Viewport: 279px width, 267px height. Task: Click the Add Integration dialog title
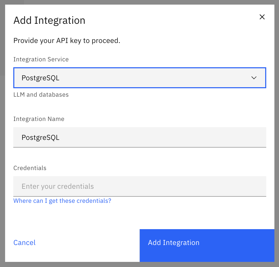pyautogui.click(x=49, y=20)
